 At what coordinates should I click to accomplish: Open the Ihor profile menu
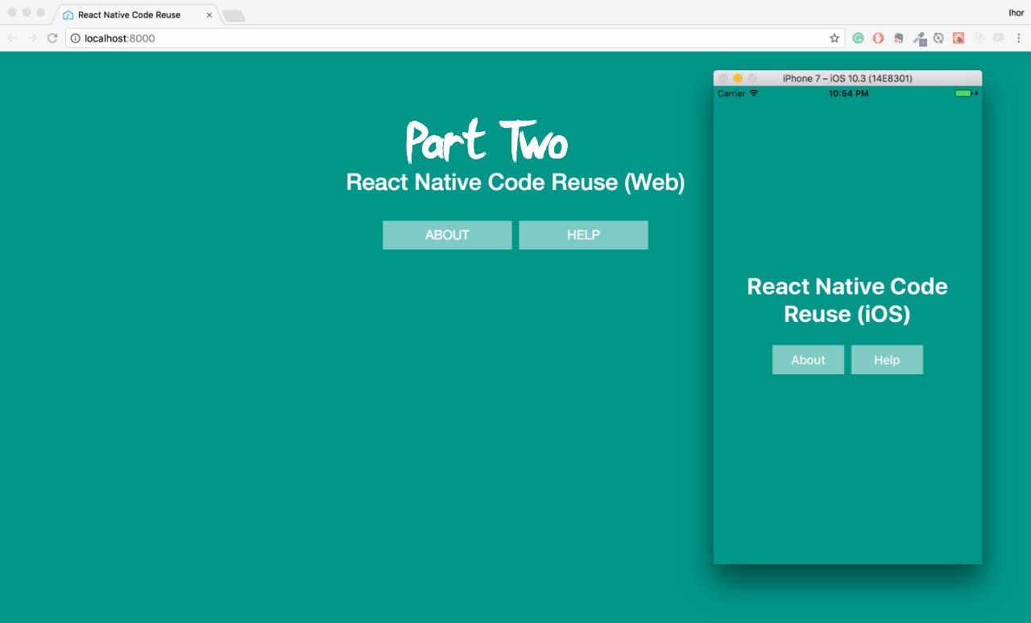(x=1017, y=13)
